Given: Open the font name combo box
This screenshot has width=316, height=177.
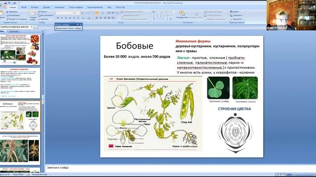Looking at the screenshot, I should click(x=64, y=13).
